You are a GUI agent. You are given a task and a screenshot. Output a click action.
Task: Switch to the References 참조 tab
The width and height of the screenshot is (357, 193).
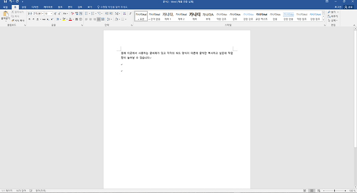point(60,7)
